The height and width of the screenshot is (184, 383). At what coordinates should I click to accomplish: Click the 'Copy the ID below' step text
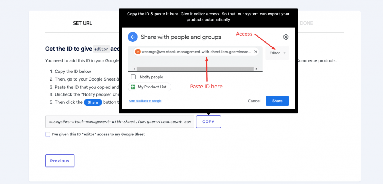[x=73, y=71]
